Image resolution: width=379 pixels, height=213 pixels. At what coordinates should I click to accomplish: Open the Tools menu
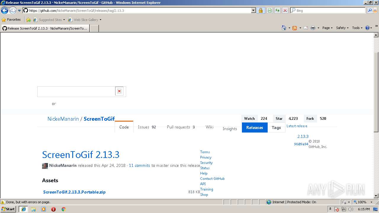357,28
